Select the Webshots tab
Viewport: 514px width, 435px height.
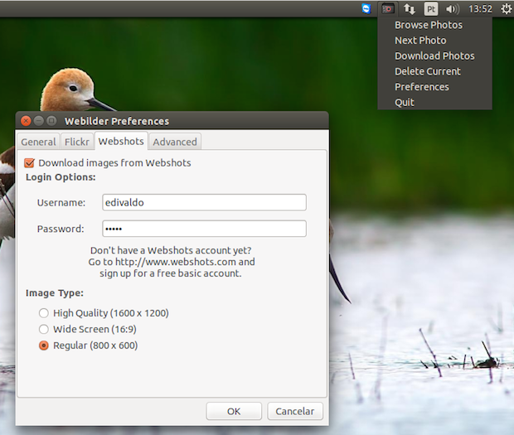[x=121, y=141]
